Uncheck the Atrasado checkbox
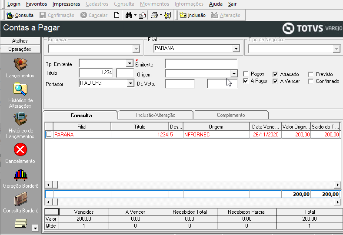The image size is (343, 235). point(275,74)
